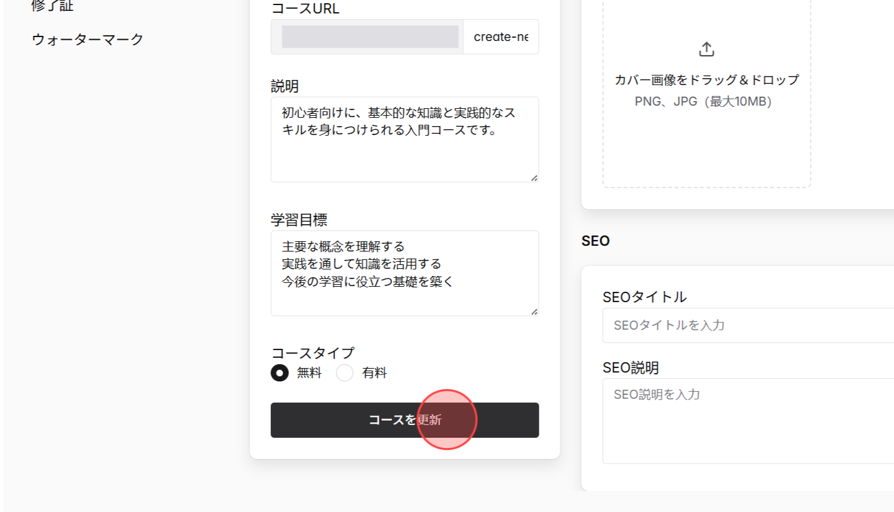Click the PNG、JPG（最大10MB）hint text
The height and width of the screenshot is (512, 894).
coord(706,100)
